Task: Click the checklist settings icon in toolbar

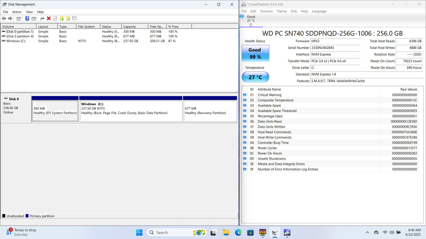Action: click(x=74, y=18)
